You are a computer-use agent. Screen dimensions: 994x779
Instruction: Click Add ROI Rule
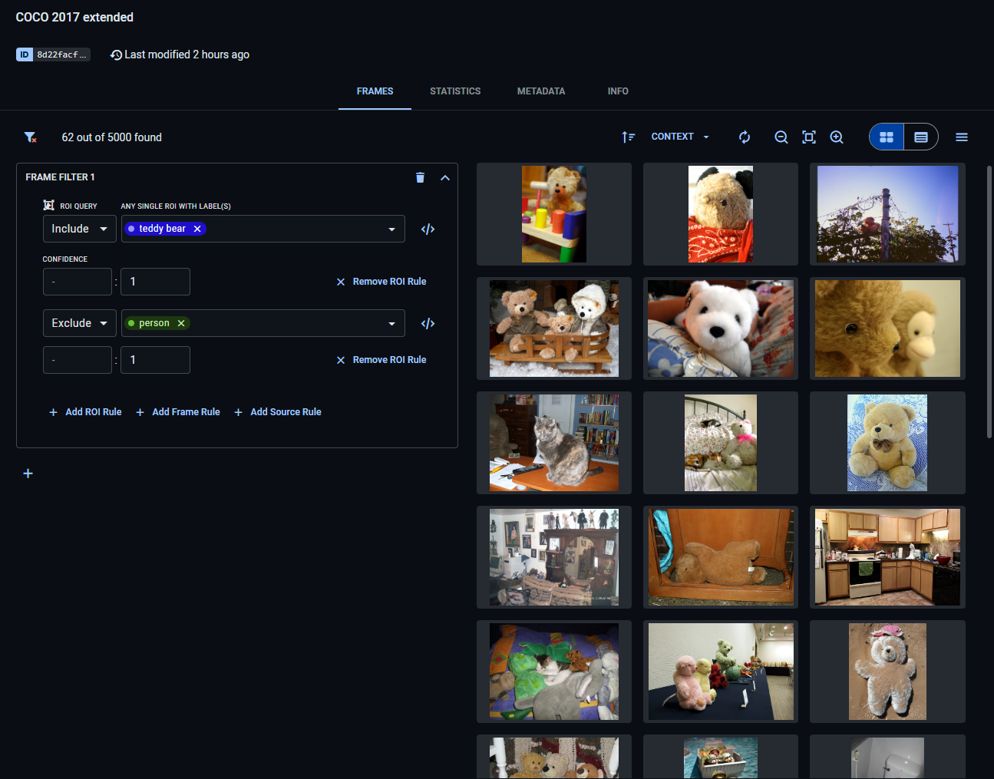coord(85,412)
